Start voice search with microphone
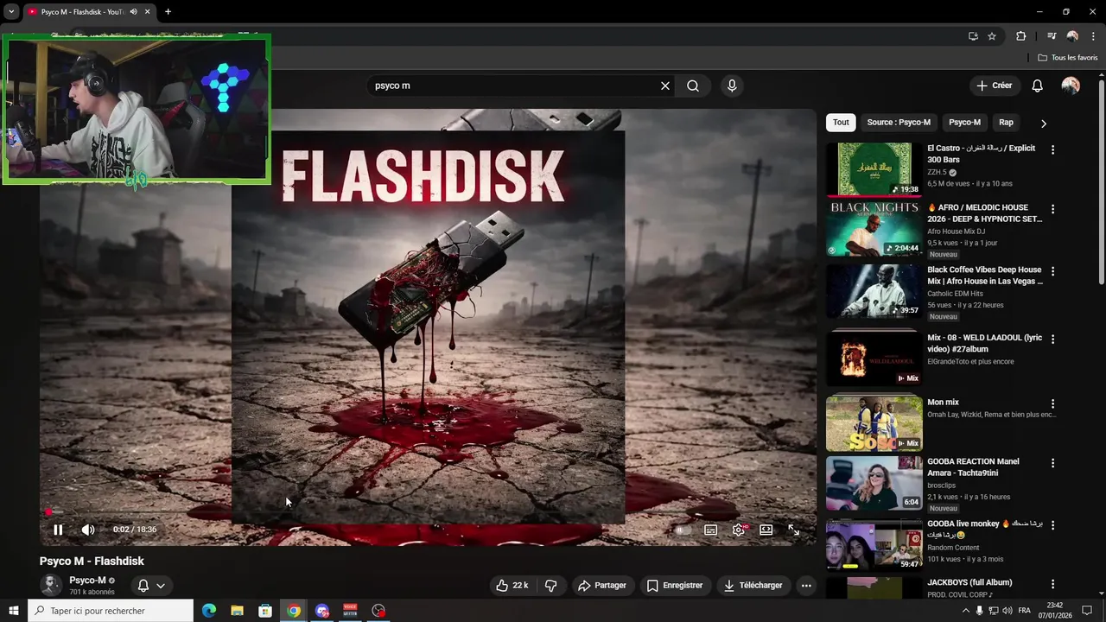Image resolution: width=1106 pixels, height=622 pixels. click(732, 86)
